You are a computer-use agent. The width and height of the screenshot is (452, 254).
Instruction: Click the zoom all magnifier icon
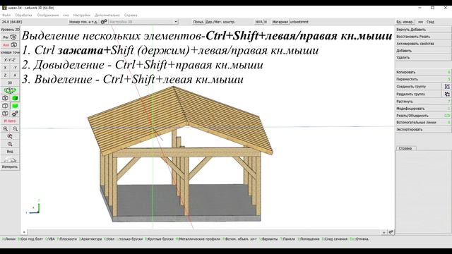(x=10, y=144)
